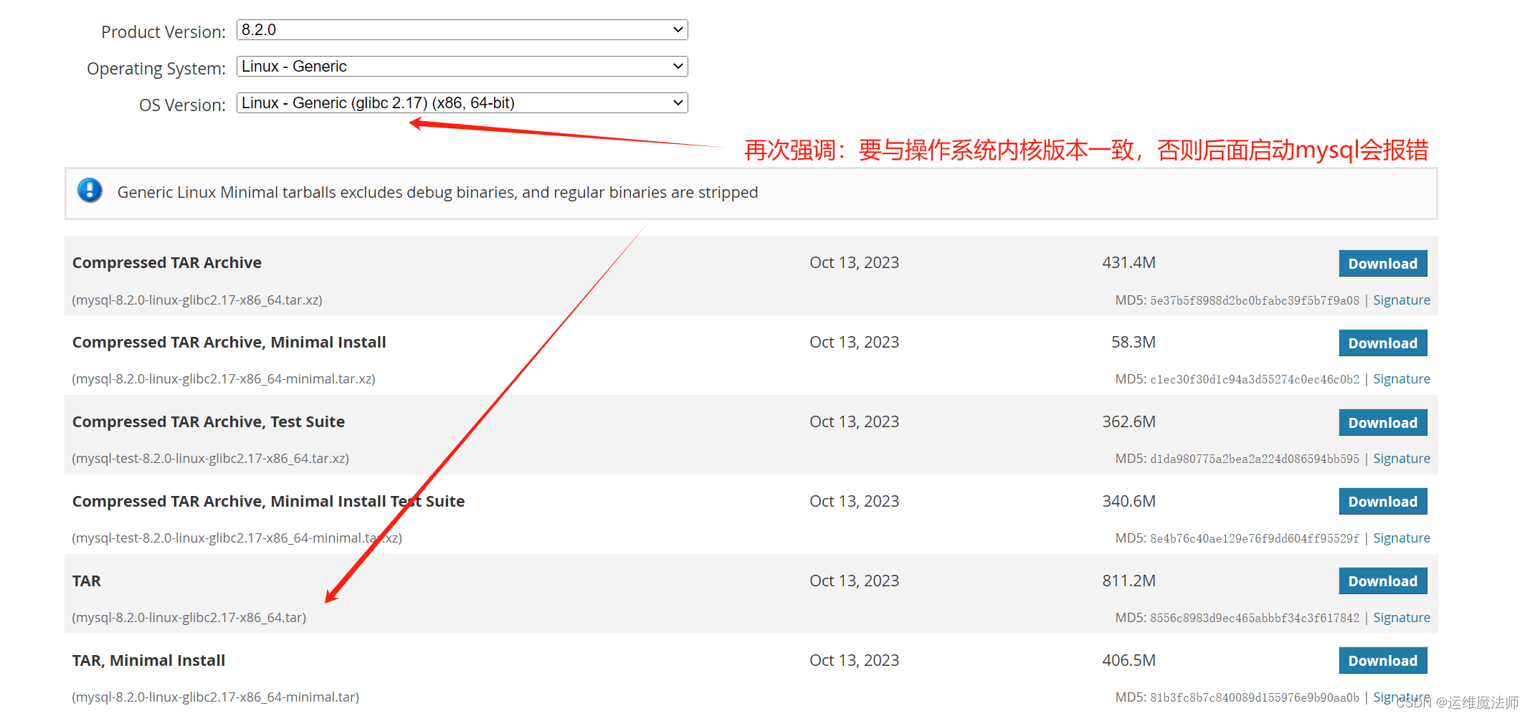The image size is (1530, 716).
Task: Download the Minimal Install Test Suite archive
Action: tap(1382, 502)
